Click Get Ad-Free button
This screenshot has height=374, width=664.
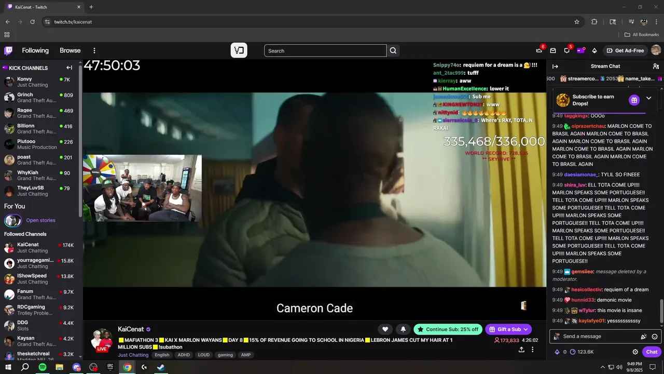click(625, 50)
